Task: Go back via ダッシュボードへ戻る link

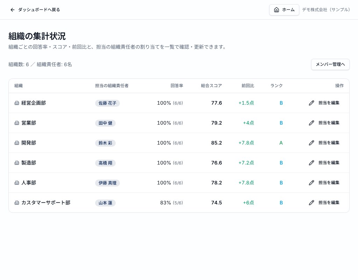Action: tap(35, 10)
